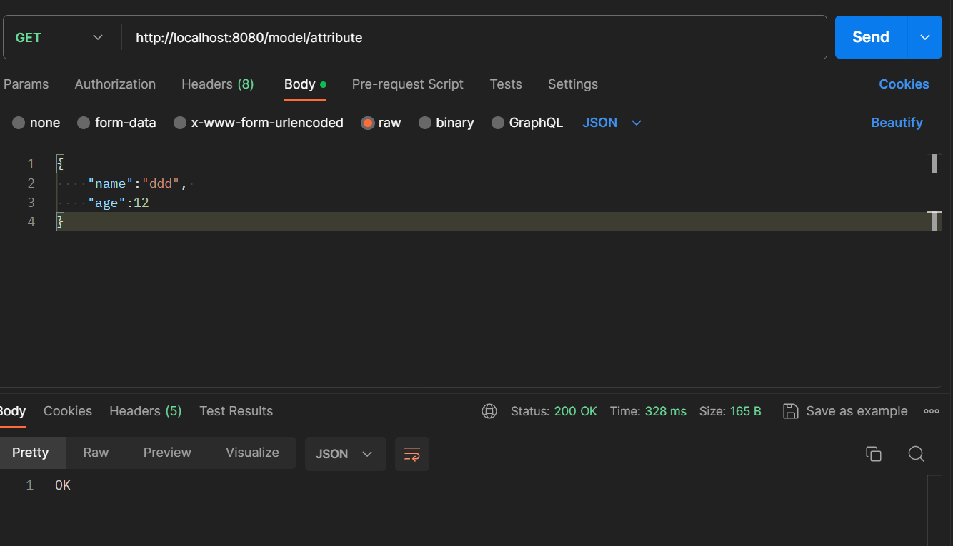Click Save as example

[x=845, y=411]
